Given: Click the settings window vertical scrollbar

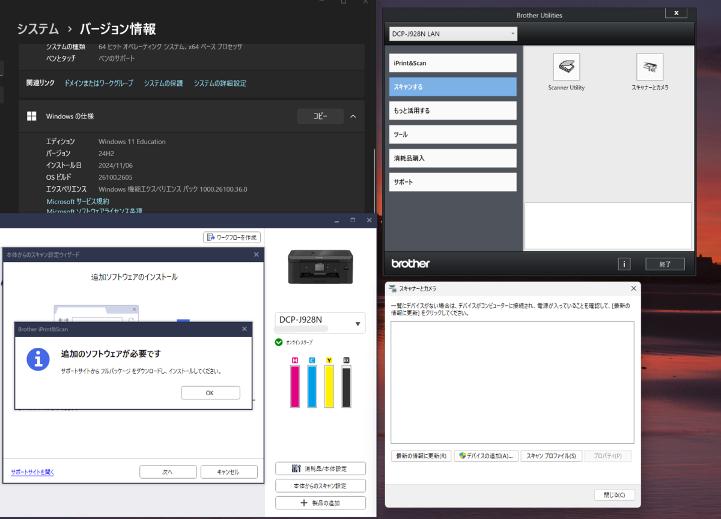Looking at the screenshot, I should tap(374, 180).
